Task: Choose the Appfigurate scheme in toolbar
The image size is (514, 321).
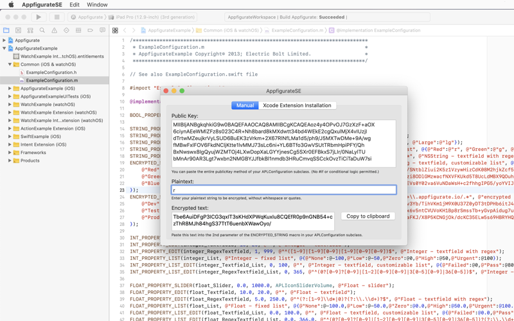Action: 87,17
